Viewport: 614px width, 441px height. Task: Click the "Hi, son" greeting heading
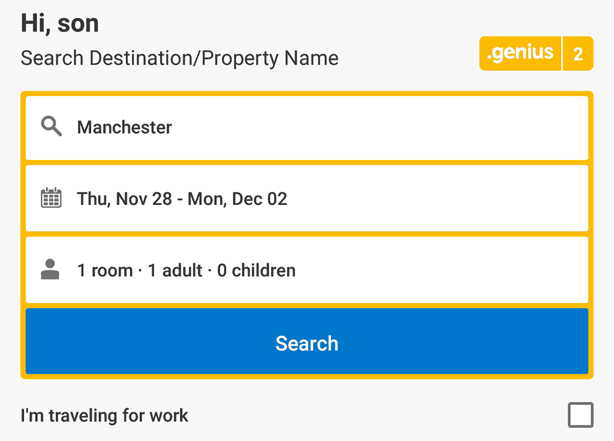point(60,23)
